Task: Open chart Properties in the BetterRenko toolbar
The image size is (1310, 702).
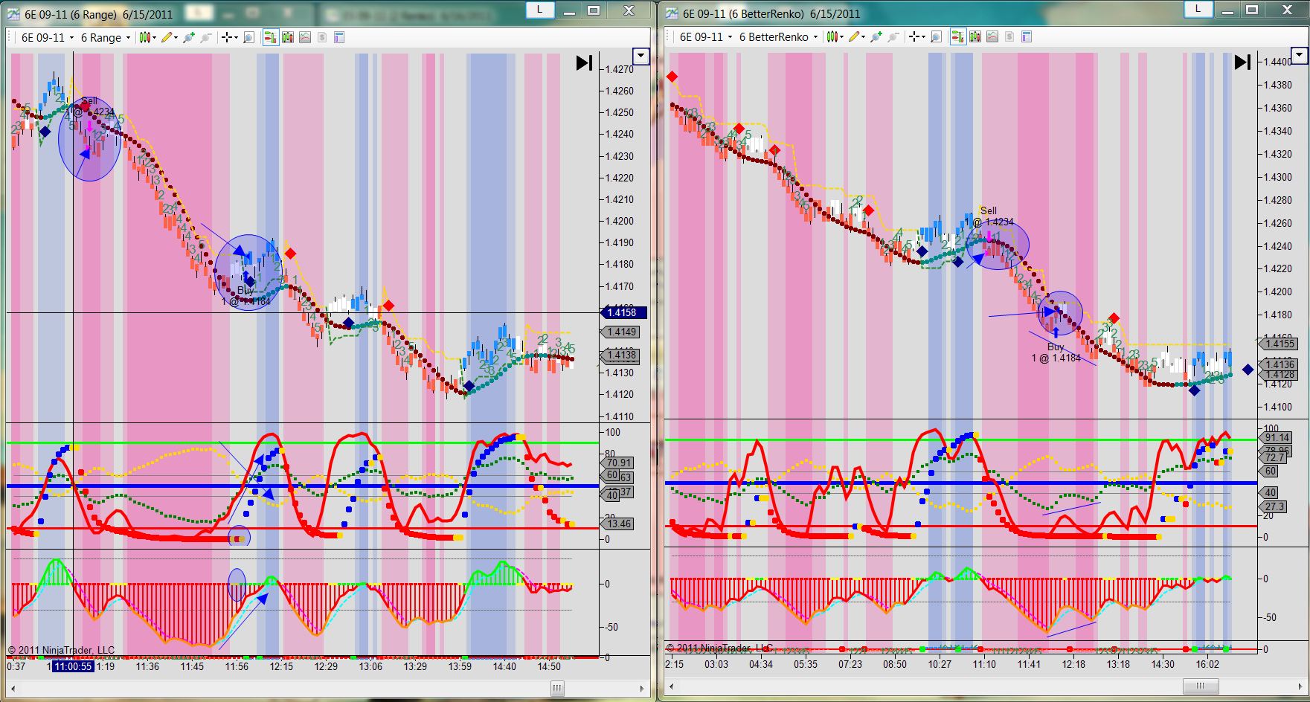Action: click(1027, 36)
